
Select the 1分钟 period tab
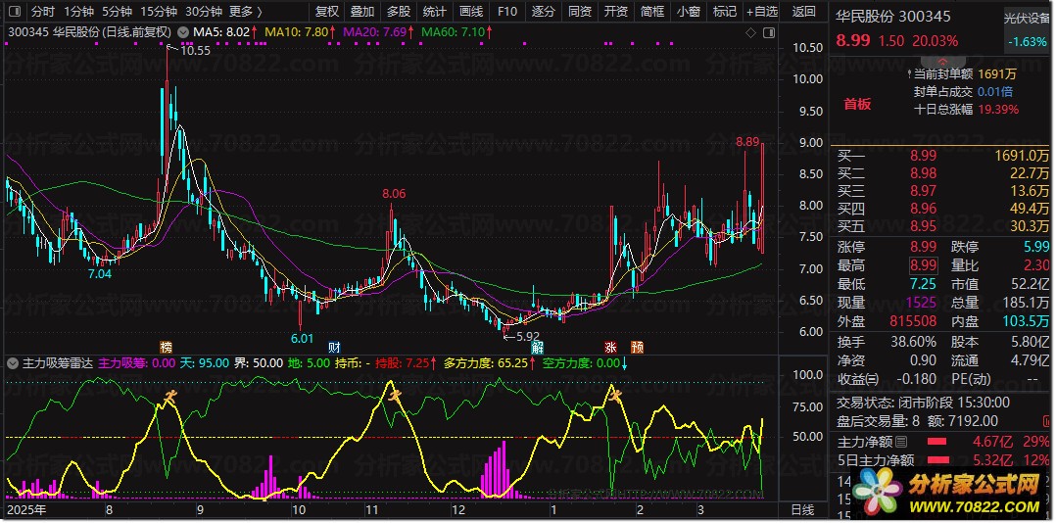pos(78,12)
